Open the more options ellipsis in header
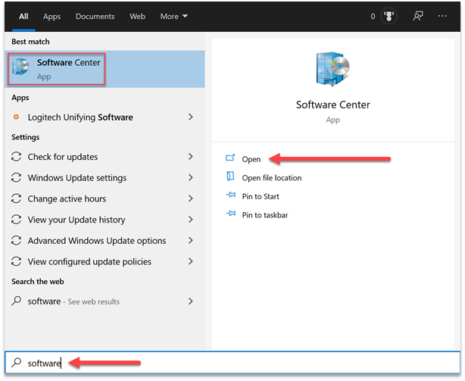465x381 pixels. 445,16
